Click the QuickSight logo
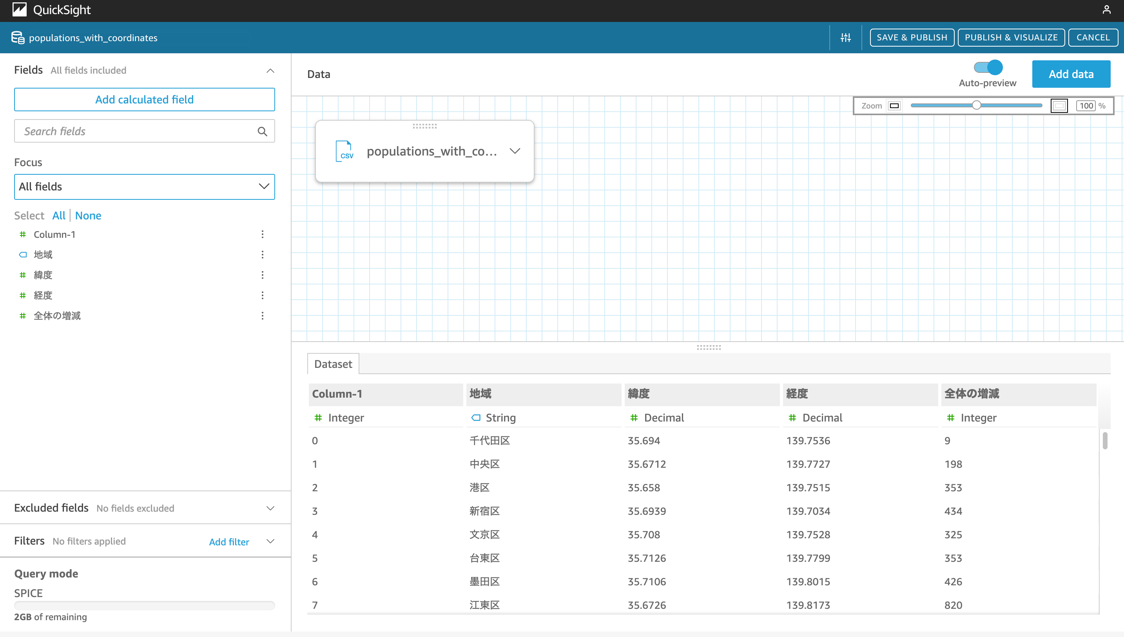 (x=20, y=10)
